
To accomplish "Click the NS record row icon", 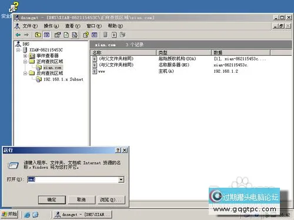I will point(95,65).
